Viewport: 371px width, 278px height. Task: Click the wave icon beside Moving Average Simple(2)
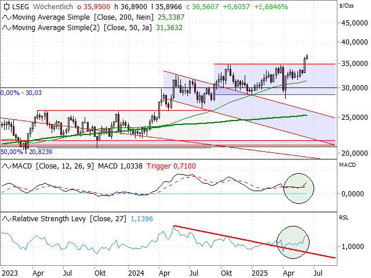pos(6,28)
